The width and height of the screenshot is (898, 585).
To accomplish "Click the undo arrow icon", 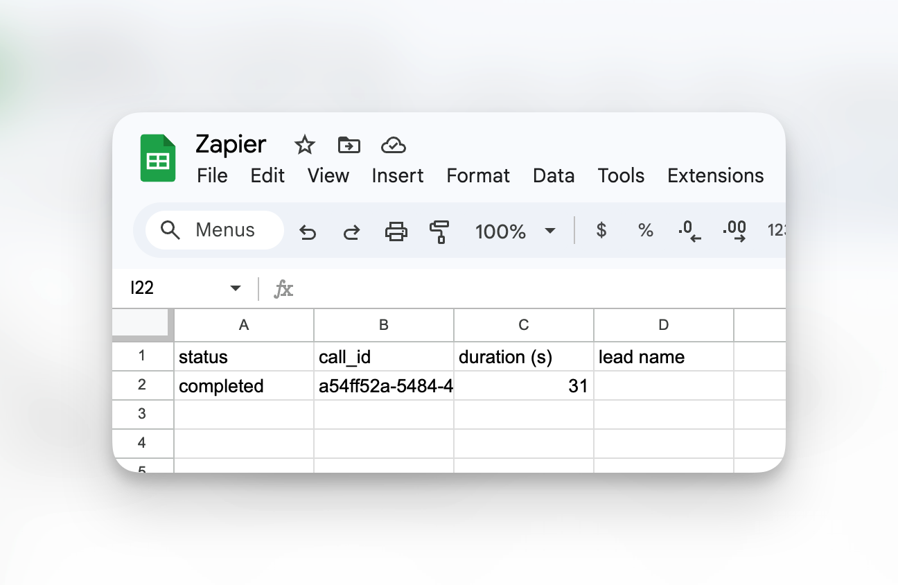I will pyautogui.click(x=308, y=231).
